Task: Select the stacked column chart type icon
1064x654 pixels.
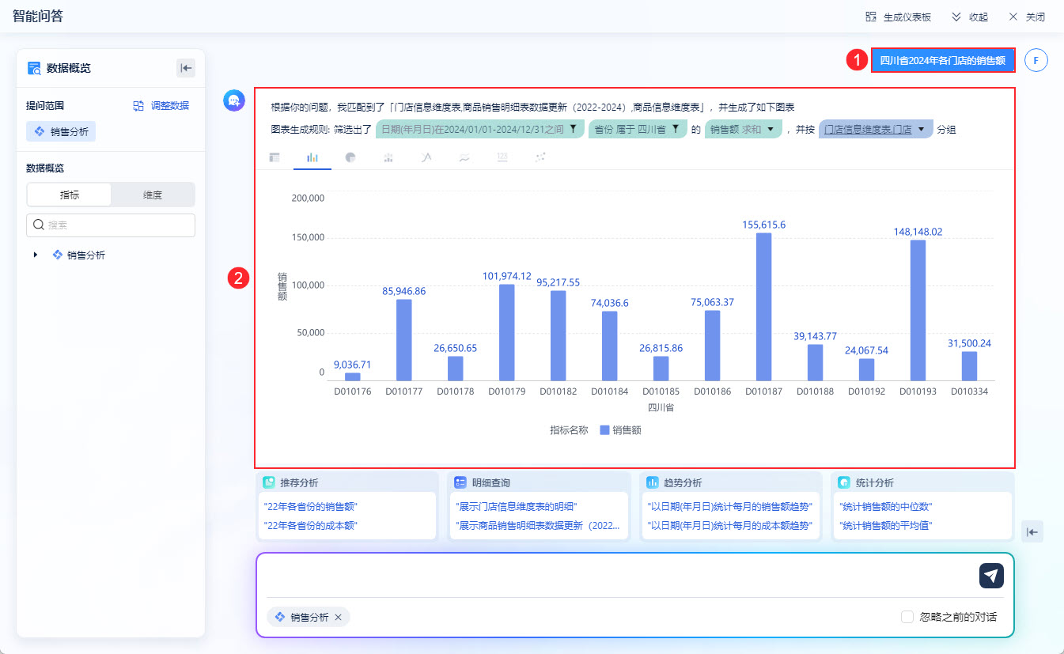Action: click(388, 157)
